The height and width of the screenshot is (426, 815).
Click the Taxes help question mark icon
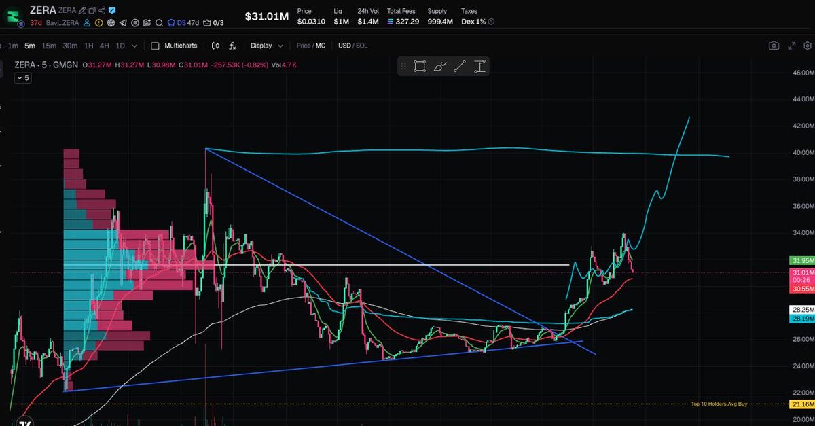point(491,22)
